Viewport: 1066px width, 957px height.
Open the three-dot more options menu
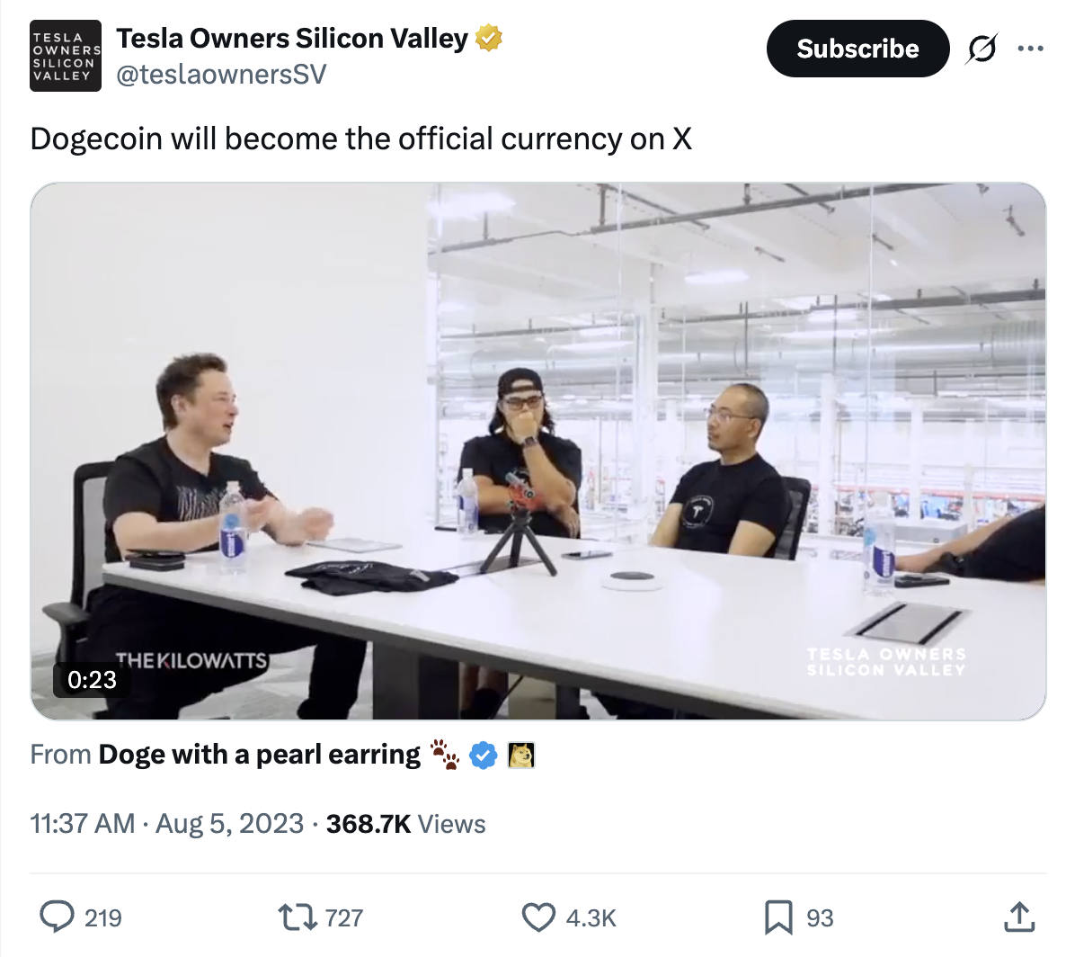pyautogui.click(x=1031, y=49)
